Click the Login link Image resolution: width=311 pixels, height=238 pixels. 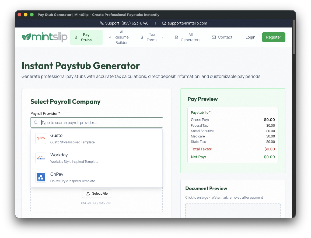pos(250,37)
